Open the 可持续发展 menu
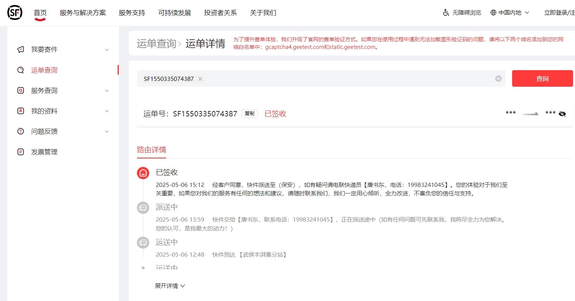The height and width of the screenshot is (301, 575). (175, 13)
